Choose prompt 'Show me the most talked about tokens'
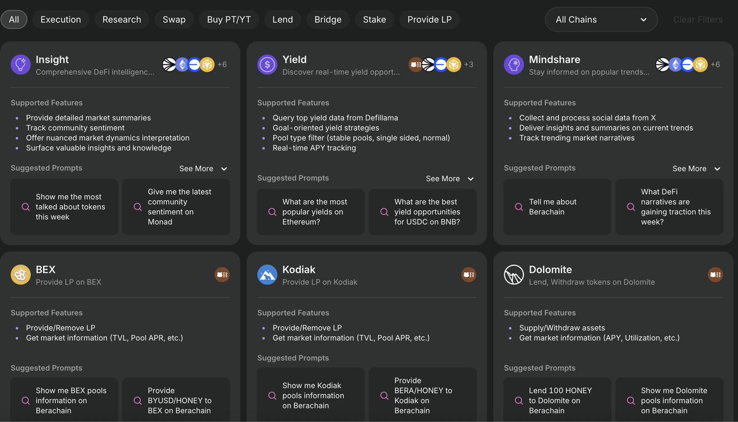 (x=65, y=207)
